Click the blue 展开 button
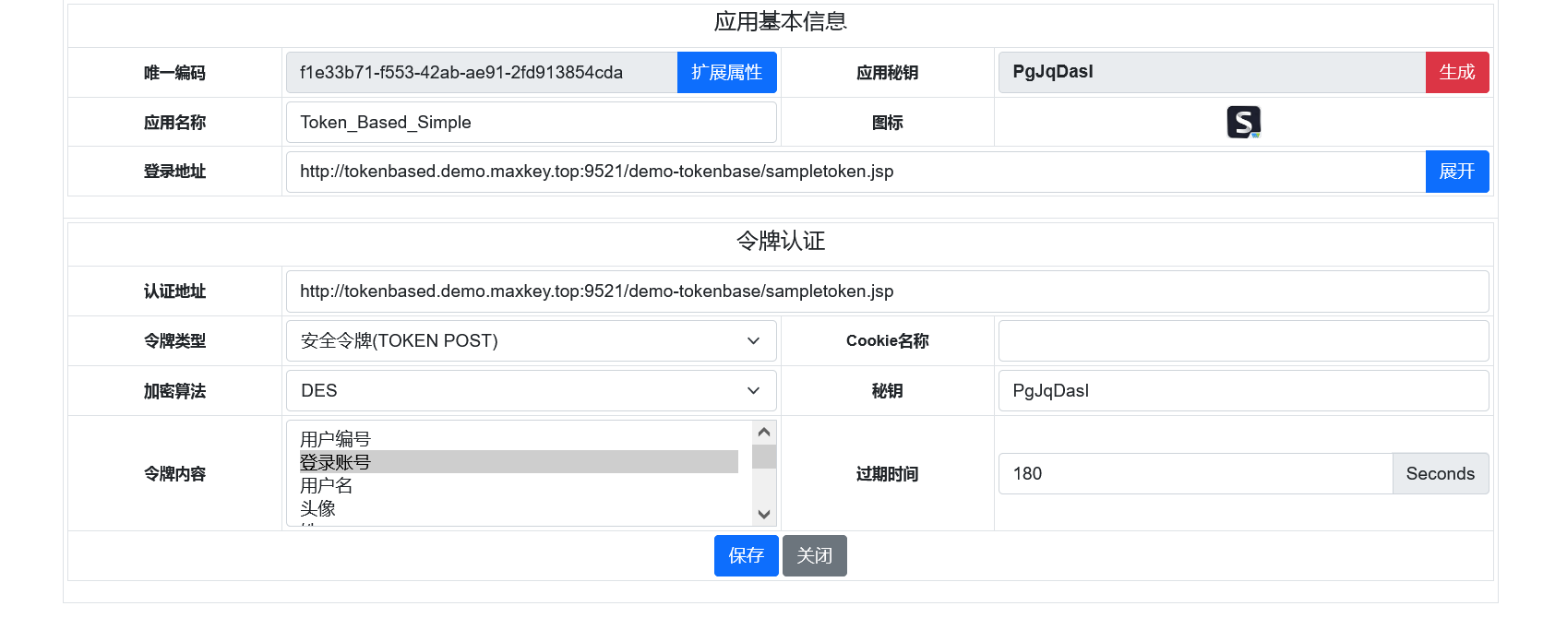The height and width of the screenshot is (618, 1567). click(1456, 172)
